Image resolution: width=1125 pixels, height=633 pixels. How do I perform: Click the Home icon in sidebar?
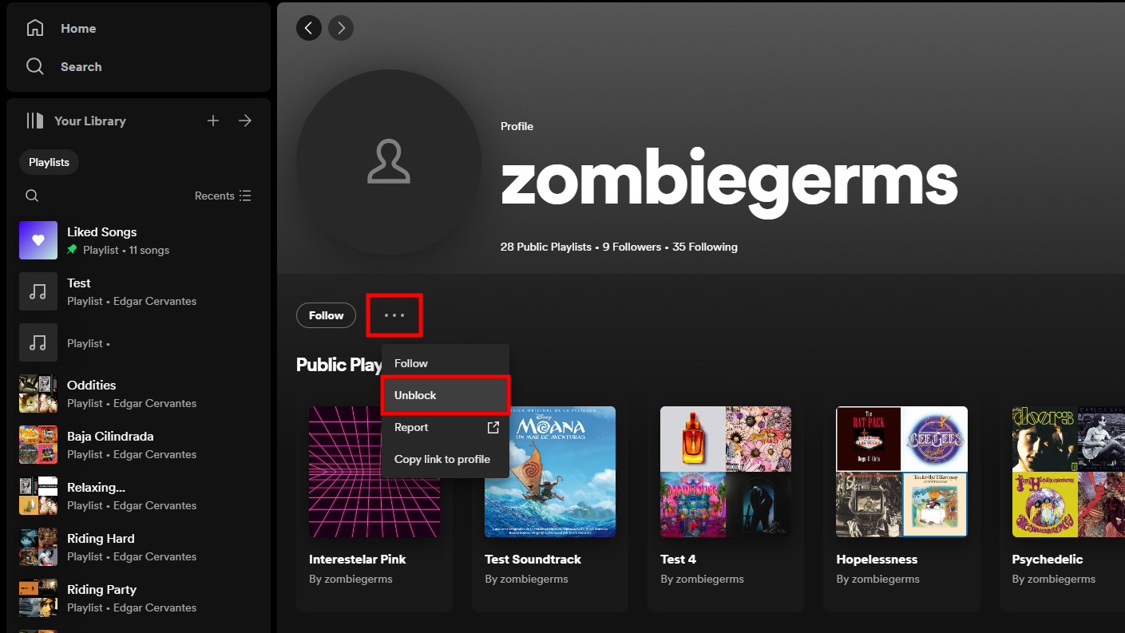click(x=35, y=29)
